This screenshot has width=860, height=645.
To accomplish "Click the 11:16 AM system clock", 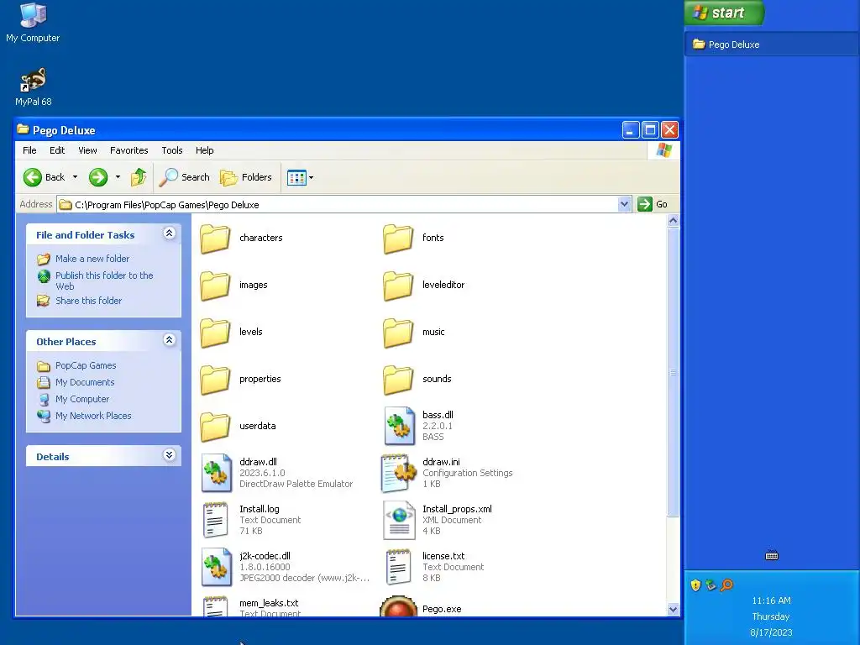I will [771, 600].
